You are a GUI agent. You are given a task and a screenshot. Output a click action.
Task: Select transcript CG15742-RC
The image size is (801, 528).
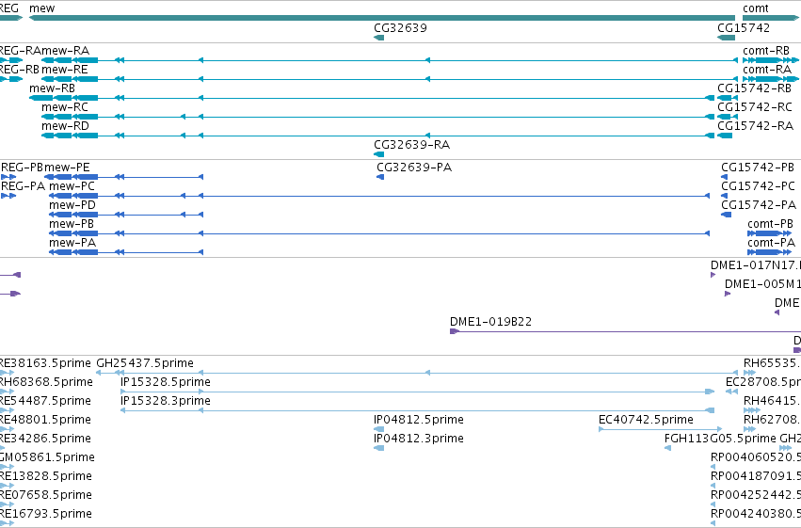coord(728,117)
